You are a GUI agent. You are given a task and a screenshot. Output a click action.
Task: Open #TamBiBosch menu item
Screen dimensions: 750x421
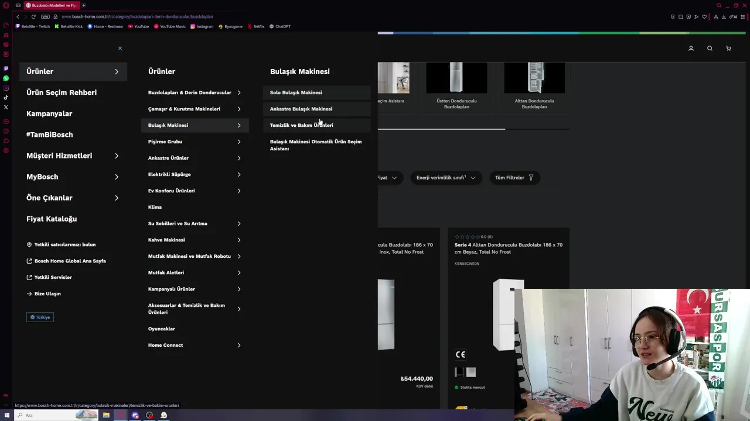click(x=50, y=134)
